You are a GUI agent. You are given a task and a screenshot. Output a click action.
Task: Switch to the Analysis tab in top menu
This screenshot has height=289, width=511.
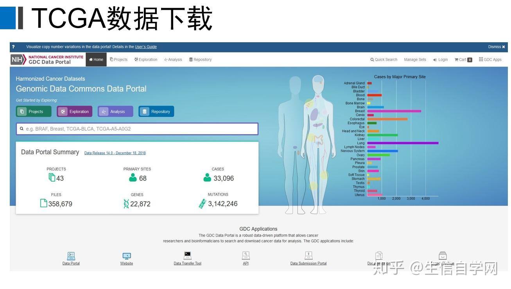[x=173, y=59]
